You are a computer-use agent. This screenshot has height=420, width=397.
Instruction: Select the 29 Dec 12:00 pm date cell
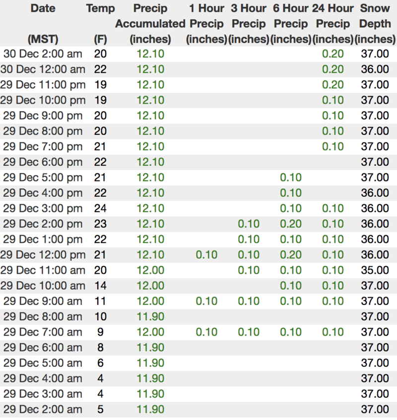43,255
